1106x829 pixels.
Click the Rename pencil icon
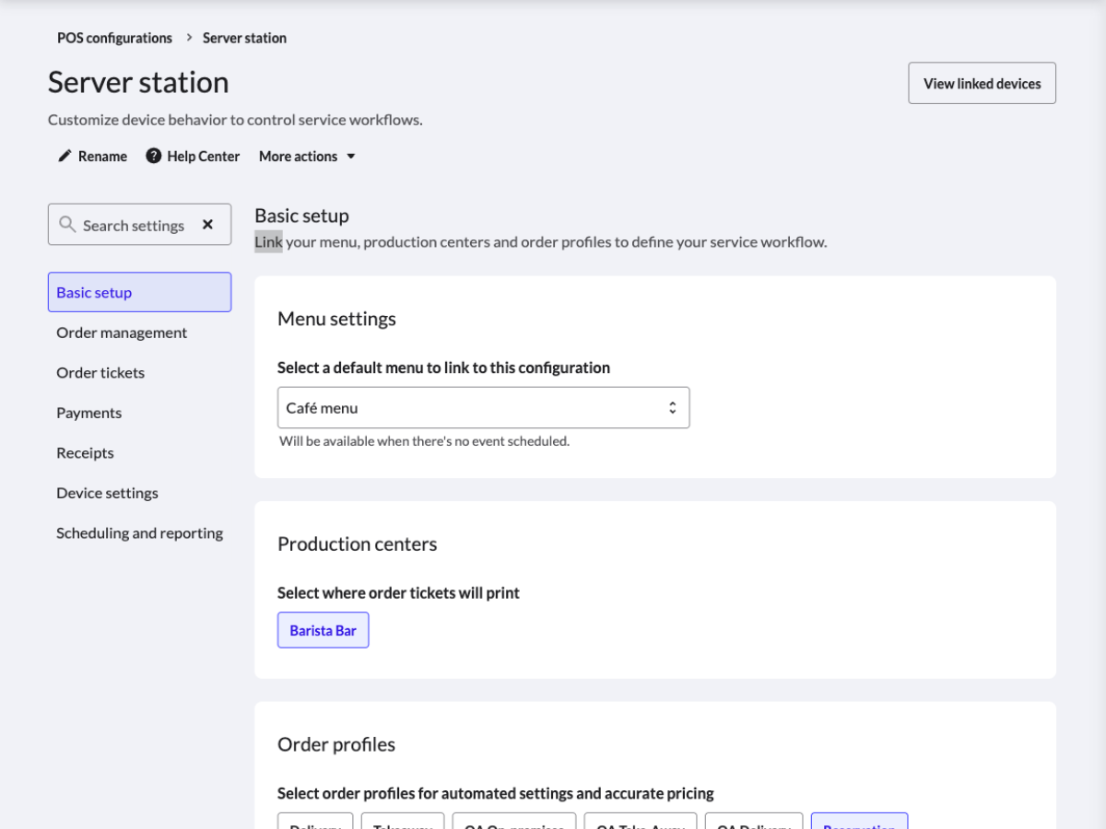(63, 156)
